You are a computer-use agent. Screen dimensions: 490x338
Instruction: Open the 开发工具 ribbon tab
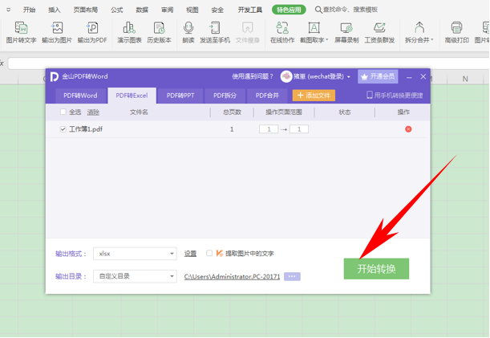(x=250, y=10)
